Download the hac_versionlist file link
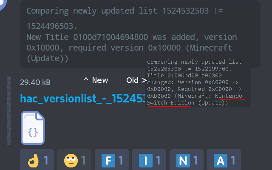Screen dimensions: 272x170 coord(82,99)
